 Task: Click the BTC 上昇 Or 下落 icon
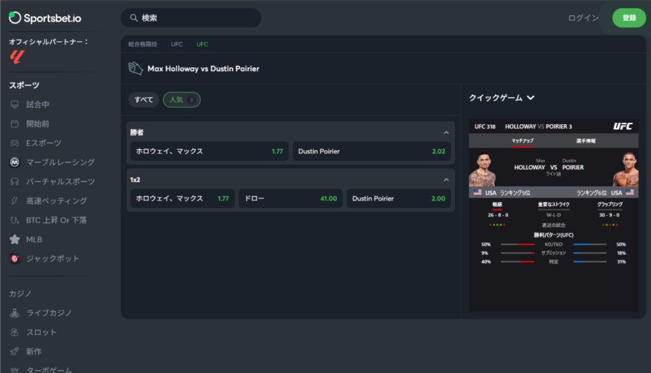coord(15,220)
